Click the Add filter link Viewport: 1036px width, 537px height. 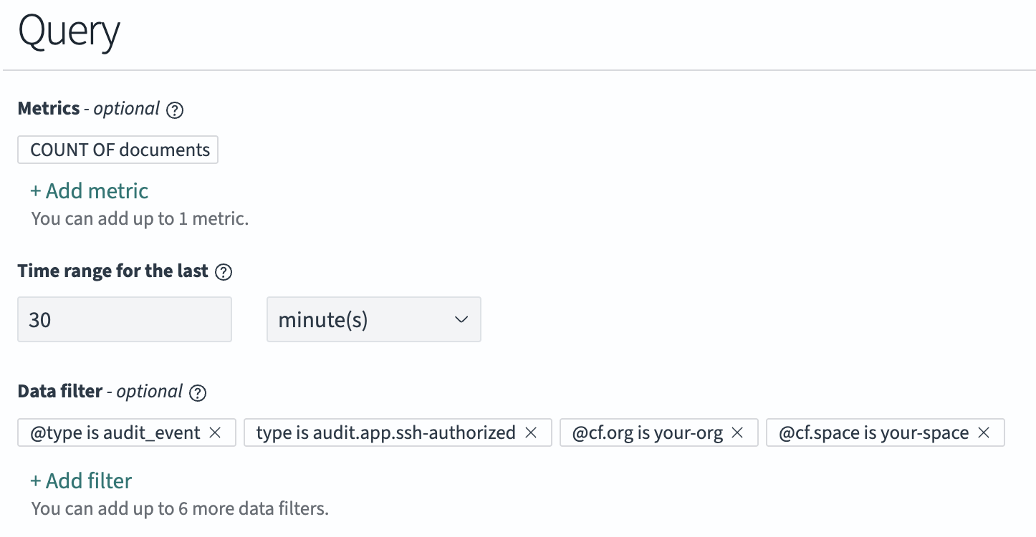[80, 481]
